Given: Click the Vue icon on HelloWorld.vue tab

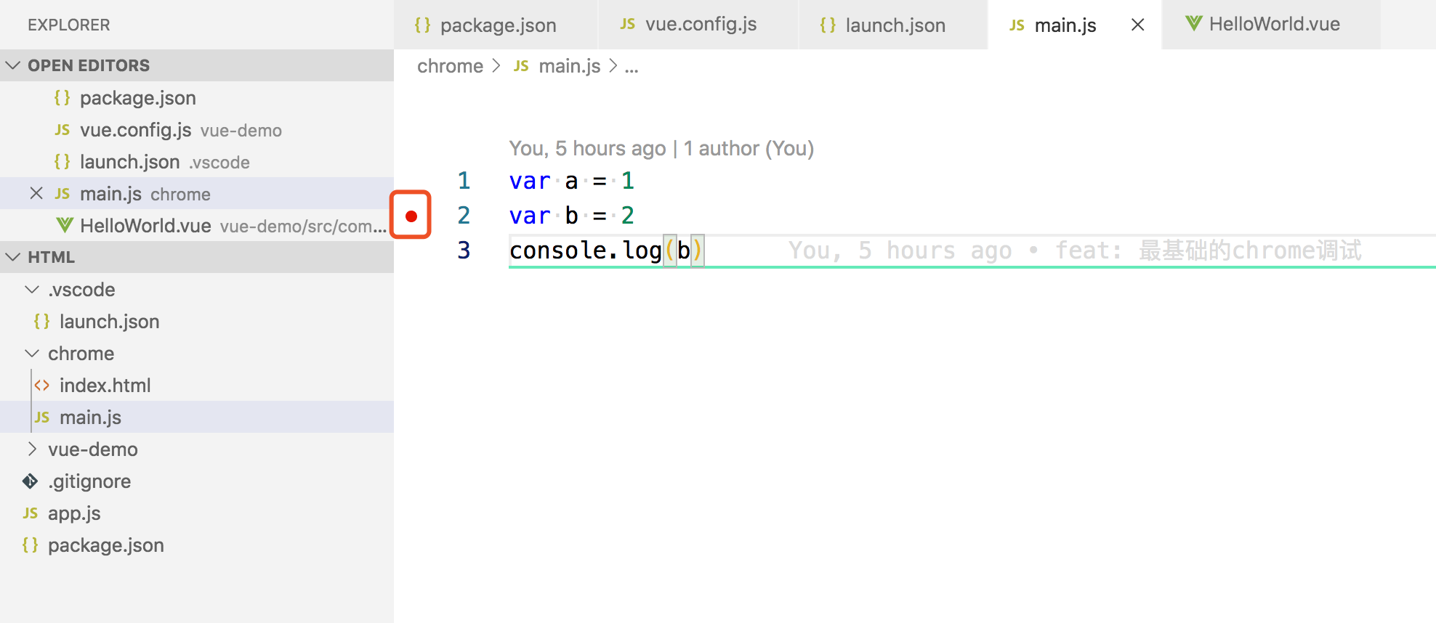Looking at the screenshot, I should point(1193,23).
